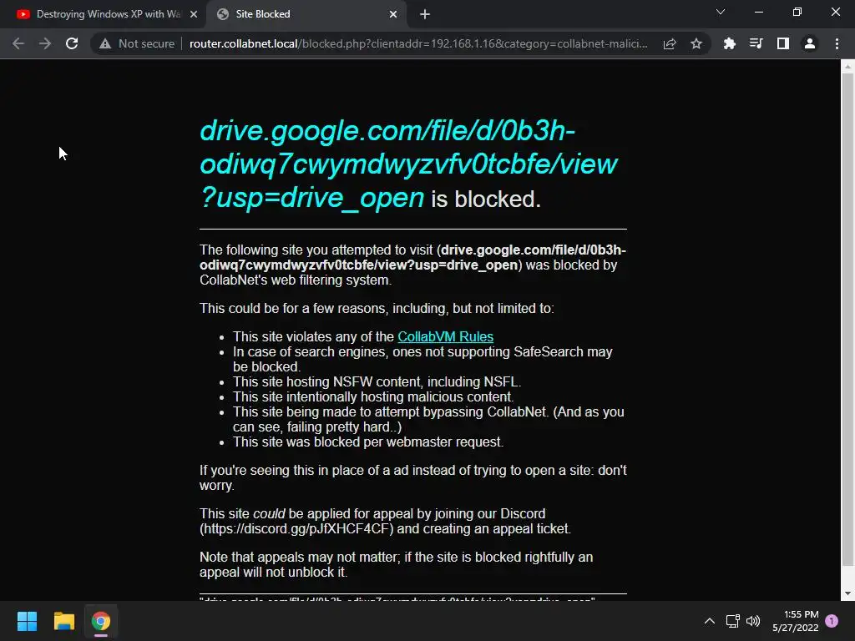Go forward to the next page
The height and width of the screenshot is (641, 855).
45,43
